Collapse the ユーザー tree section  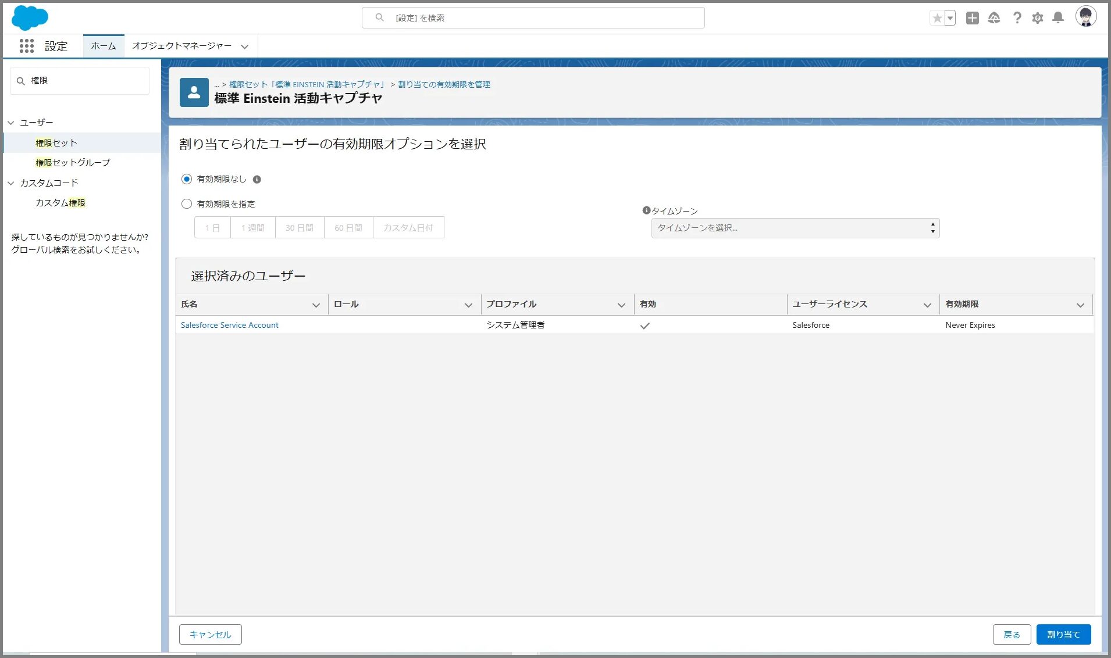click(11, 123)
